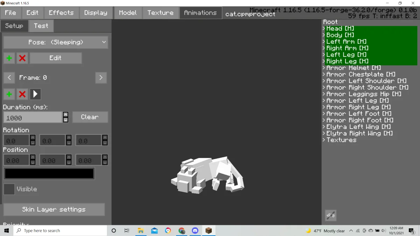The width and height of the screenshot is (420, 236).
Task: Expand the Right Arm [H] node
Action: [x=324, y=48]
